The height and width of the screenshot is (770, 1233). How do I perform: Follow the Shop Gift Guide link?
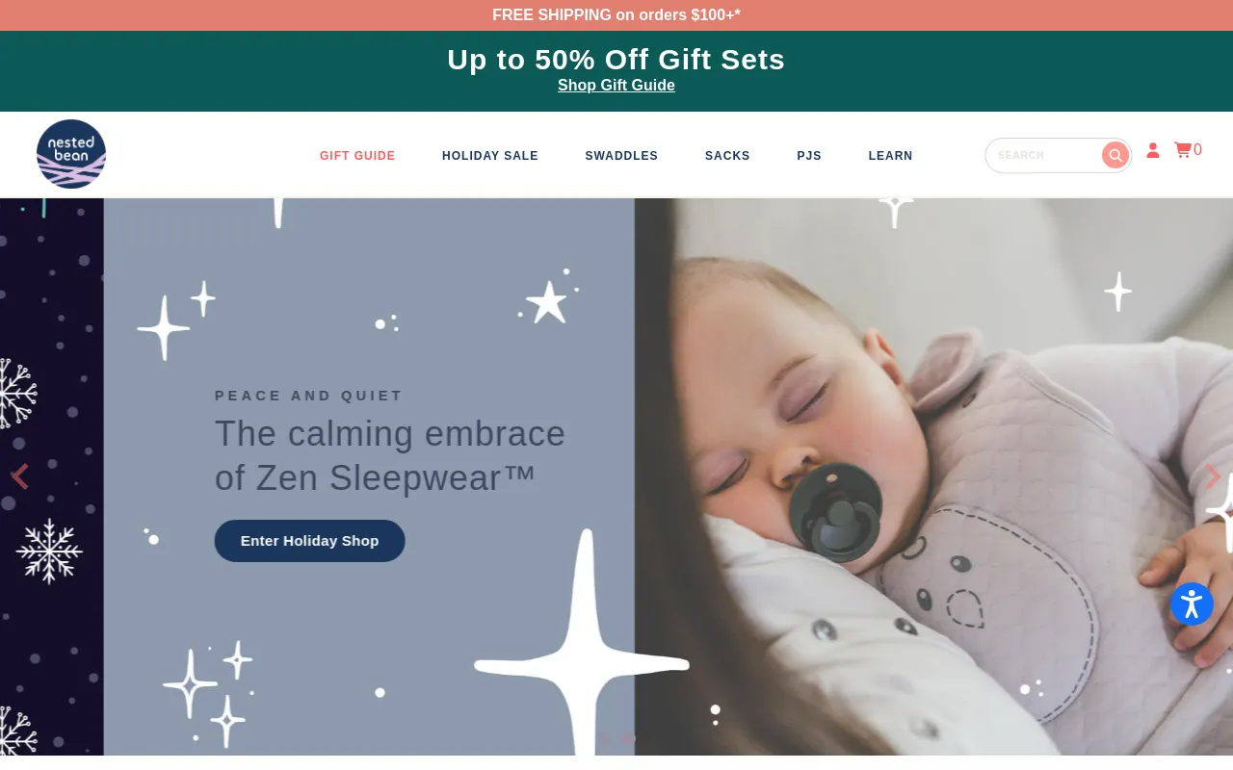coord(616,86)
